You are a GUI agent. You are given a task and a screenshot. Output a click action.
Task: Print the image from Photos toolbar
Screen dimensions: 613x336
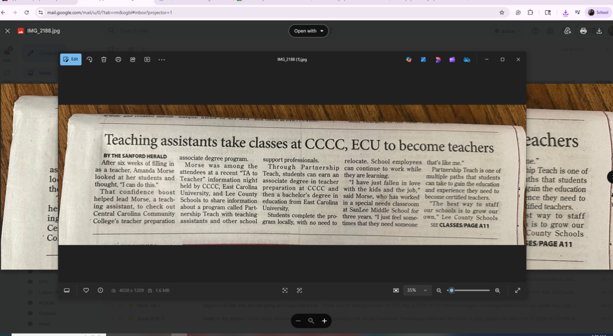(x=118, y=59)
